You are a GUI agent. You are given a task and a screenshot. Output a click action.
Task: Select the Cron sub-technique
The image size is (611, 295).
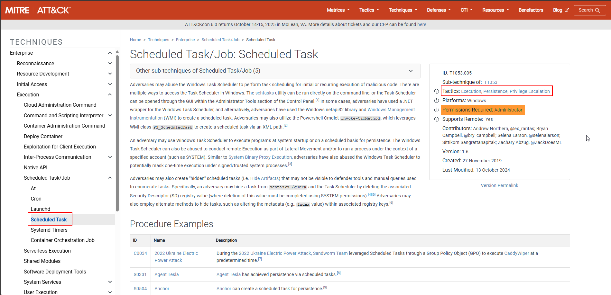(36, 199)
